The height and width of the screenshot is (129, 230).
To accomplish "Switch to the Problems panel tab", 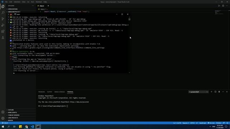I will point(42,92).
